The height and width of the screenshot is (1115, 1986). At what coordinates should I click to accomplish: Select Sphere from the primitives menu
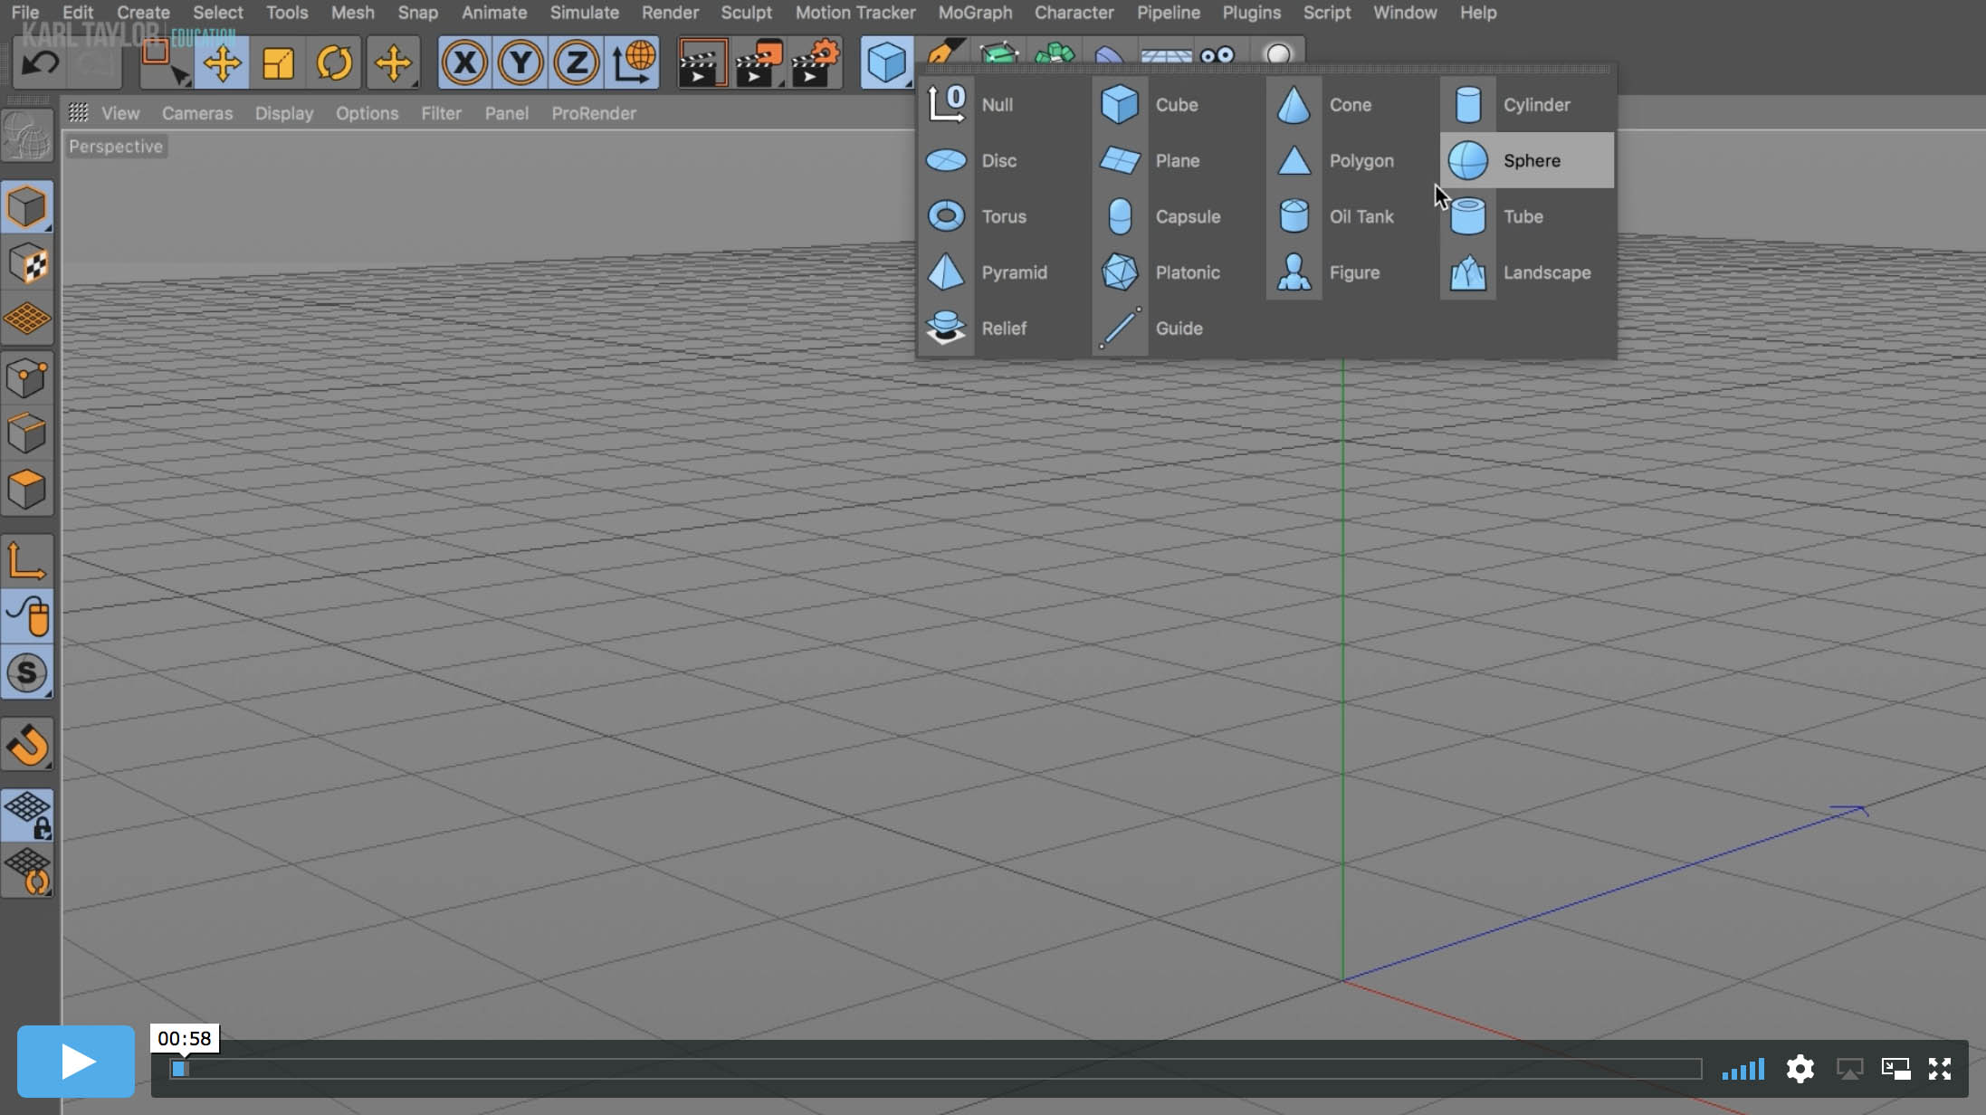(1532, 160)
